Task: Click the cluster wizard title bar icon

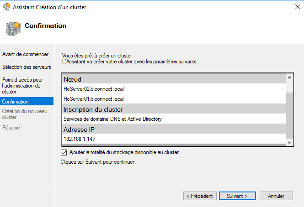Action: click(6, 7)
